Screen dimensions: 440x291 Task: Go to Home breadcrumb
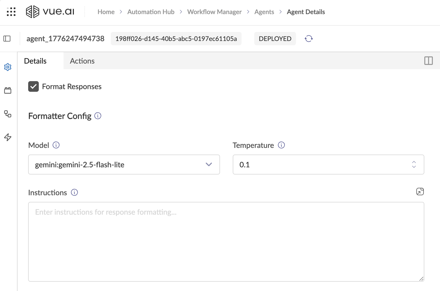[106, 12]
